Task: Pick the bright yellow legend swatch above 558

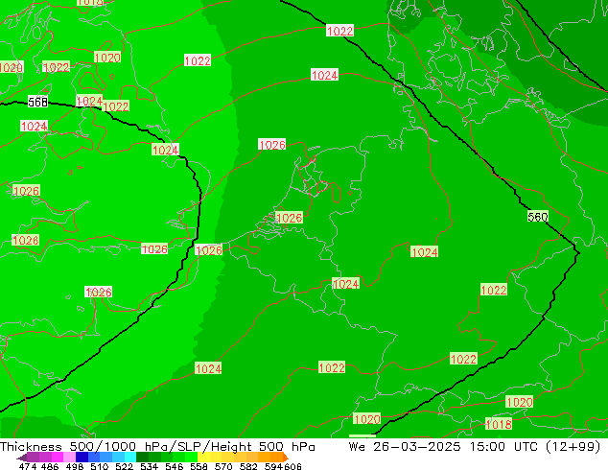Action: coord(203,457)
